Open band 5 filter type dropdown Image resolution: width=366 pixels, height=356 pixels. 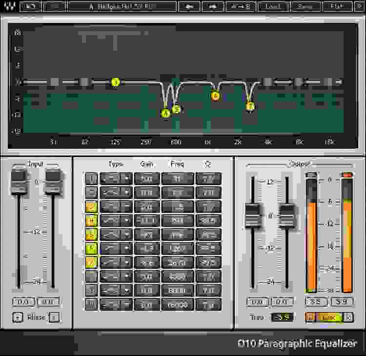(x=116, y=235)
